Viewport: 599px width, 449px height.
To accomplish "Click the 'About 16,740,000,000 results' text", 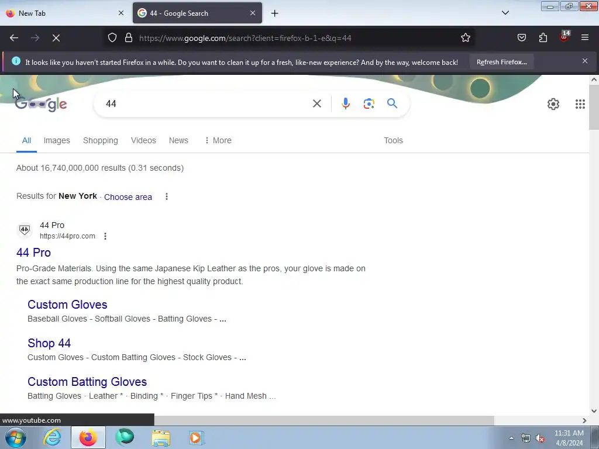I will (x=99, y=168).
